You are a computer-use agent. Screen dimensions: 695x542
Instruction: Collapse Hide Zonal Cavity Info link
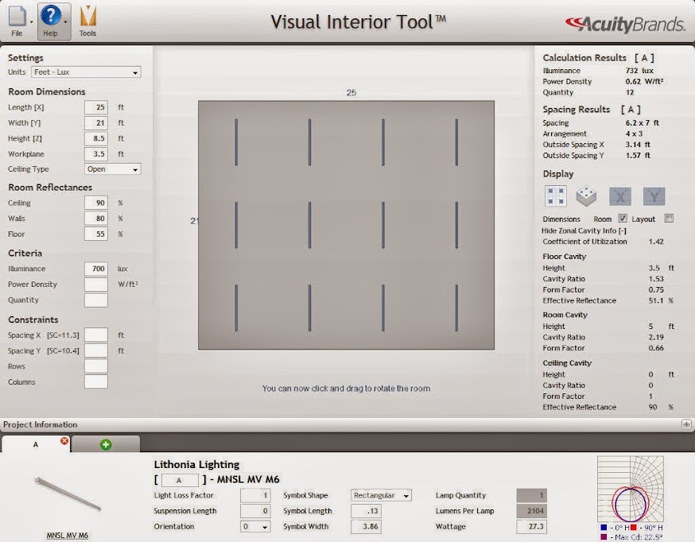coord(584,230)
